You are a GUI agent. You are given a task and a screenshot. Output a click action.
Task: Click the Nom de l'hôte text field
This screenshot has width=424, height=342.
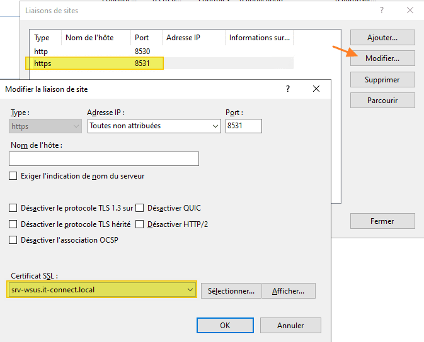104,158
